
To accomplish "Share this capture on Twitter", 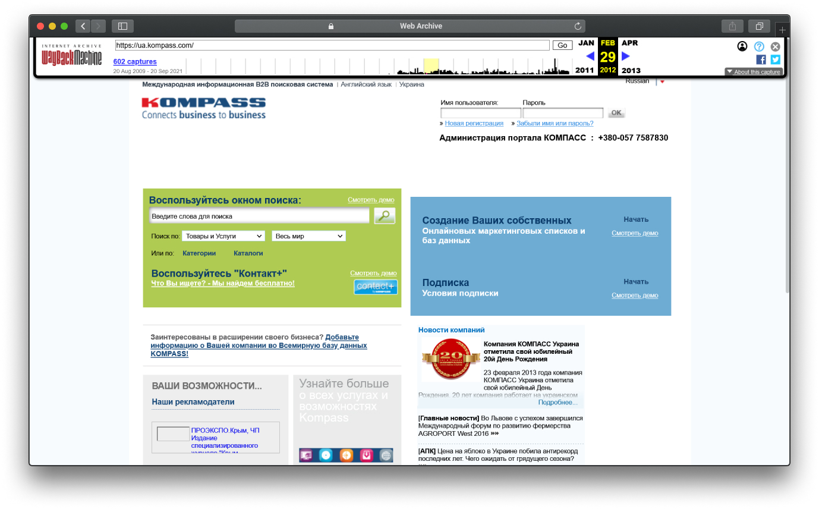I will pyautogui.click(x=775, y=59).
